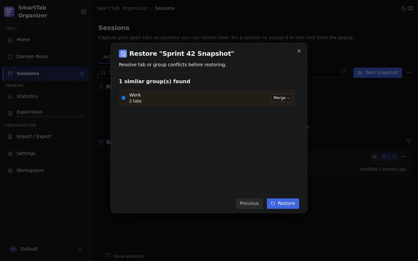
Task: Expand the session restore options chevron
Action: click(394, 157)
